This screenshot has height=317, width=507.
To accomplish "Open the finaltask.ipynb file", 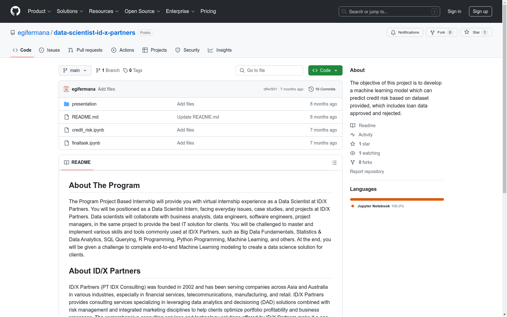I will pyautogui.click(x=86, y=143).
